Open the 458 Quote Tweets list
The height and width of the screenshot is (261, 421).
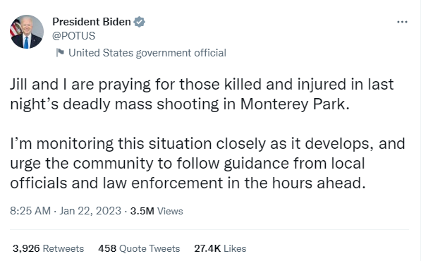pyautogui.click(x=139, y=248)
